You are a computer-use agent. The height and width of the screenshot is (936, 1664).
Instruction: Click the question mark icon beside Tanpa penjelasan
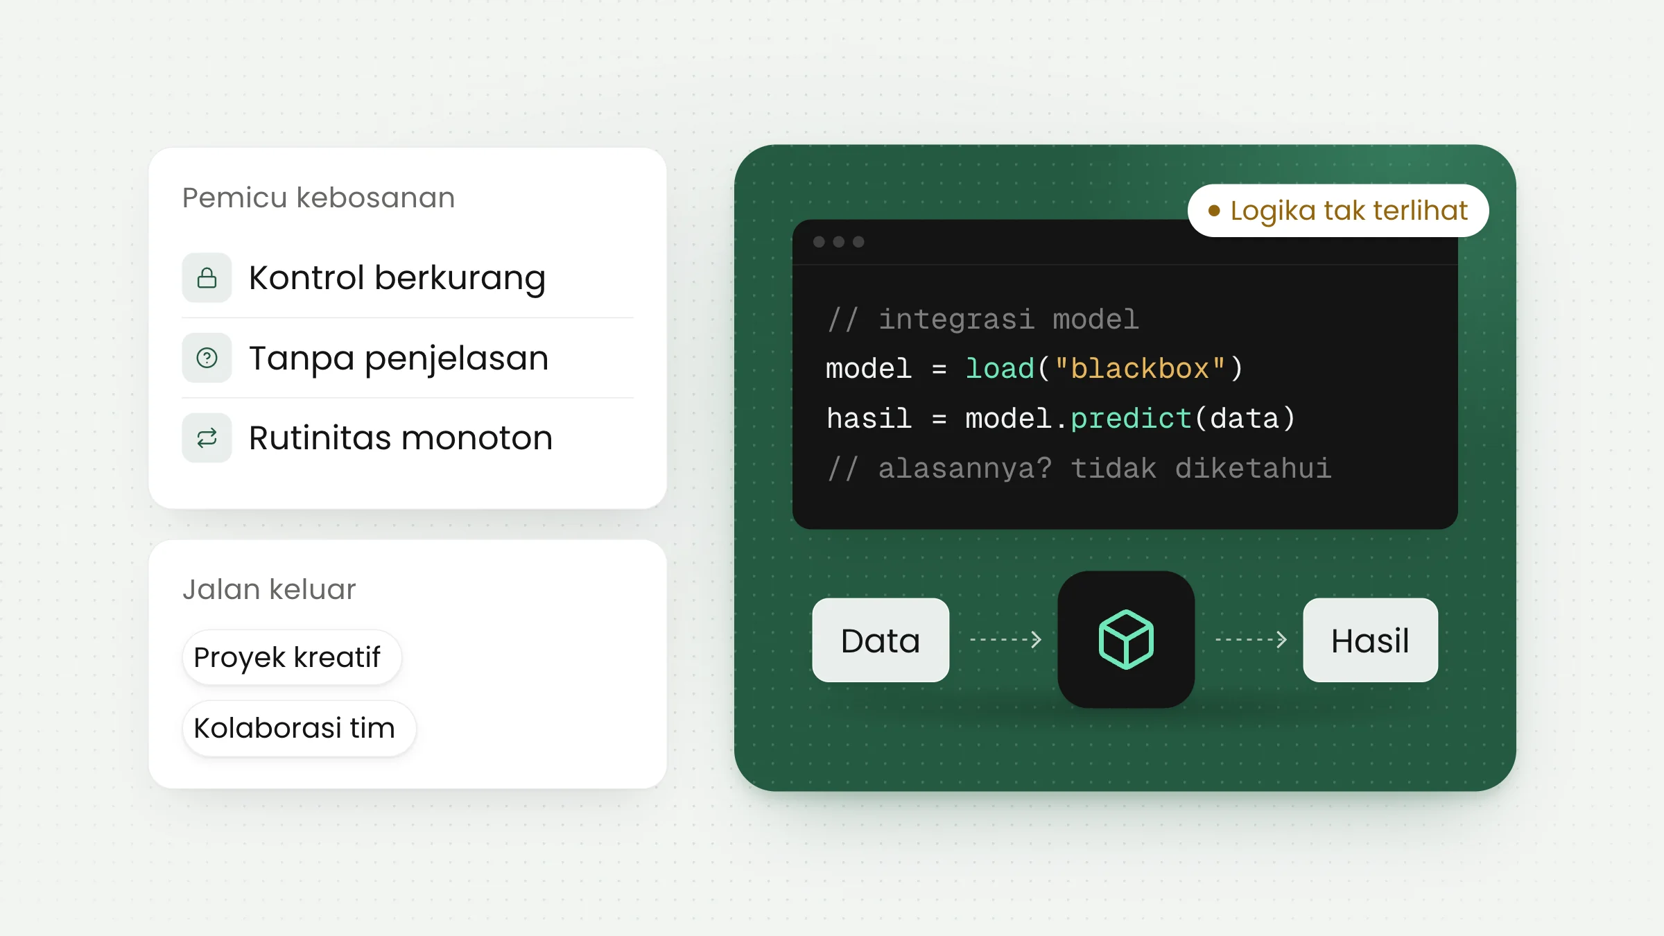click(x=207, y=358)
